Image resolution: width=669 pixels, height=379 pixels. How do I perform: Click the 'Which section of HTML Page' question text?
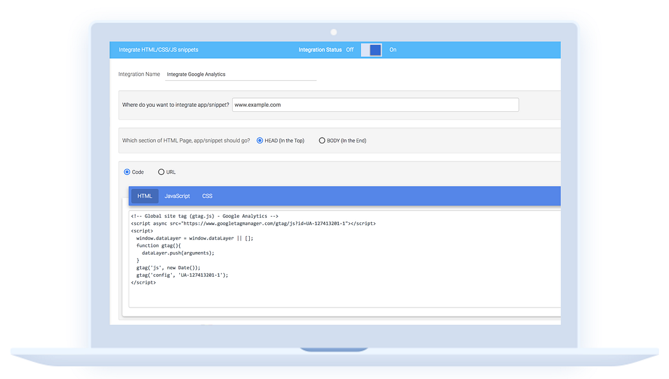point(186,140)
